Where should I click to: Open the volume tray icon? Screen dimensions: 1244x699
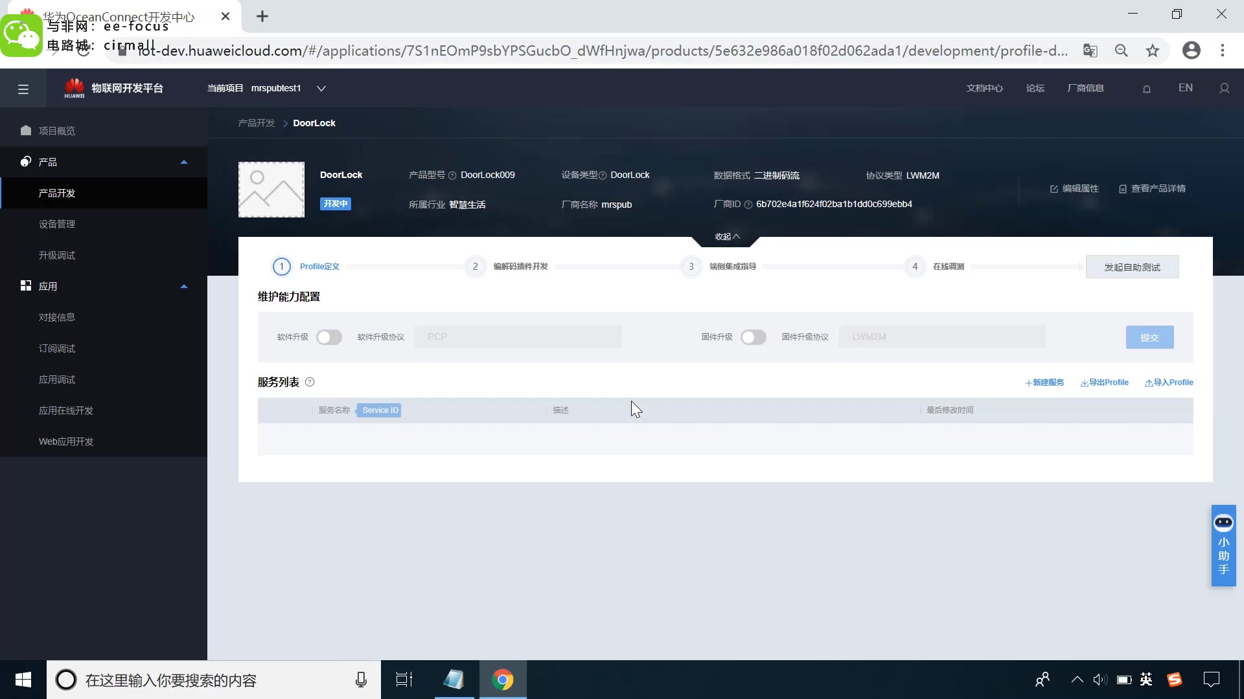(x=1100, y=680)
